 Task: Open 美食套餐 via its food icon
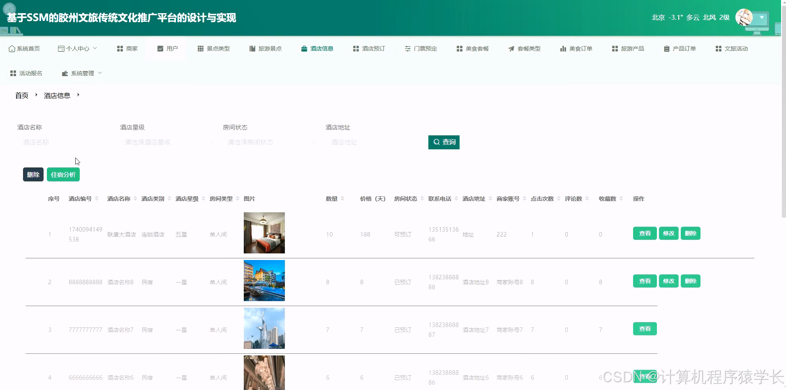pyautogui.click(x=459, y=48)
